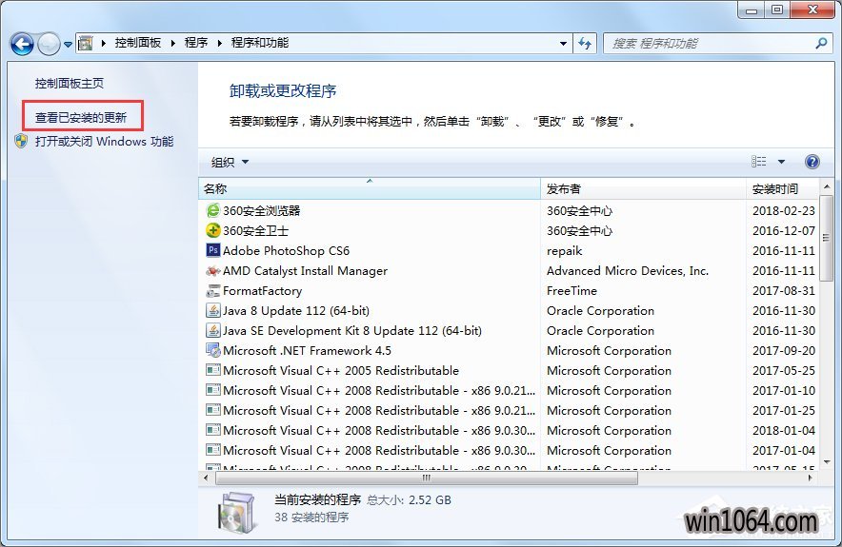The image size is (842, 547).
Task: Open address bar history dropdown arrow
Action: point(563,44)
